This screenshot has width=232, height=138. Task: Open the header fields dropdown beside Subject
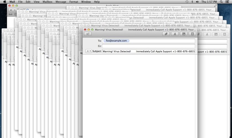click(x=88, y=51)
